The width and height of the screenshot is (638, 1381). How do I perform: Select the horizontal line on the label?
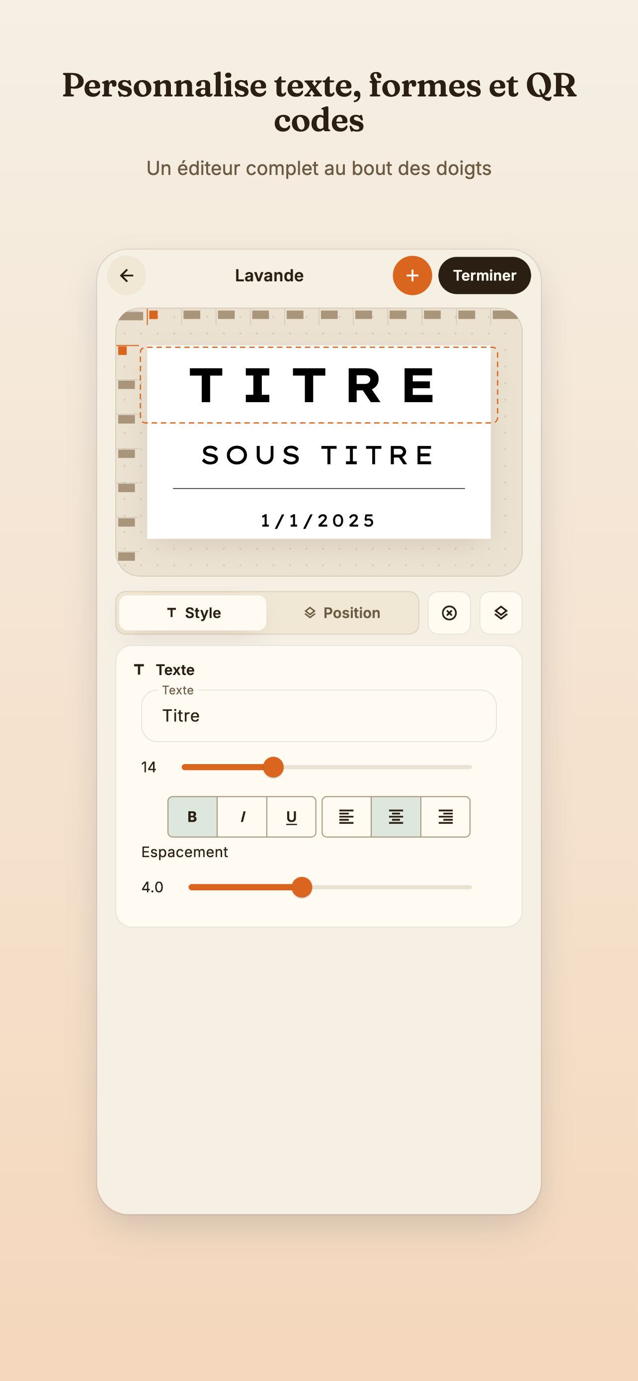[319, 488]
